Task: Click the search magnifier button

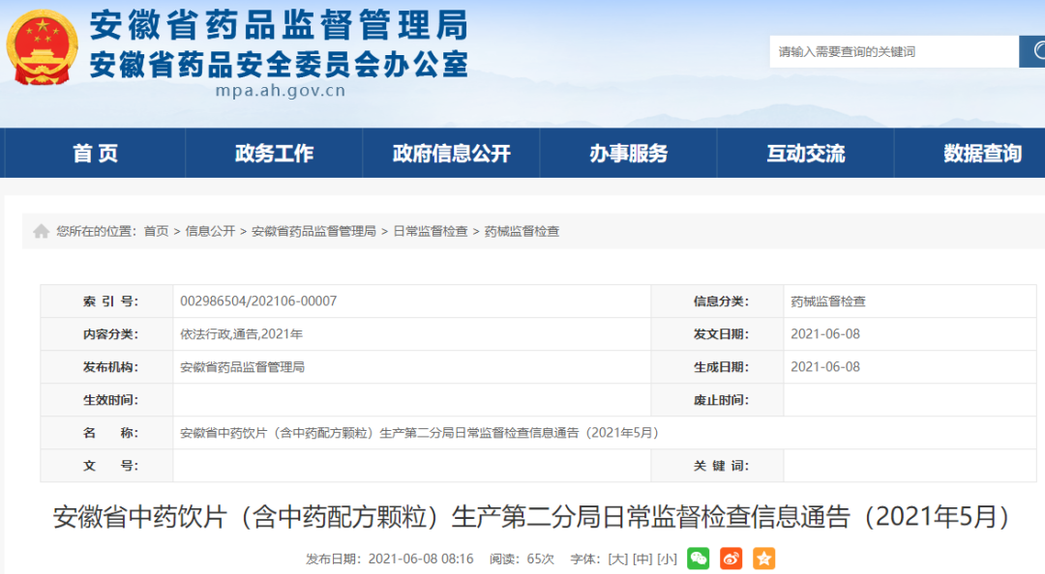Action: tap(1032, 51)
